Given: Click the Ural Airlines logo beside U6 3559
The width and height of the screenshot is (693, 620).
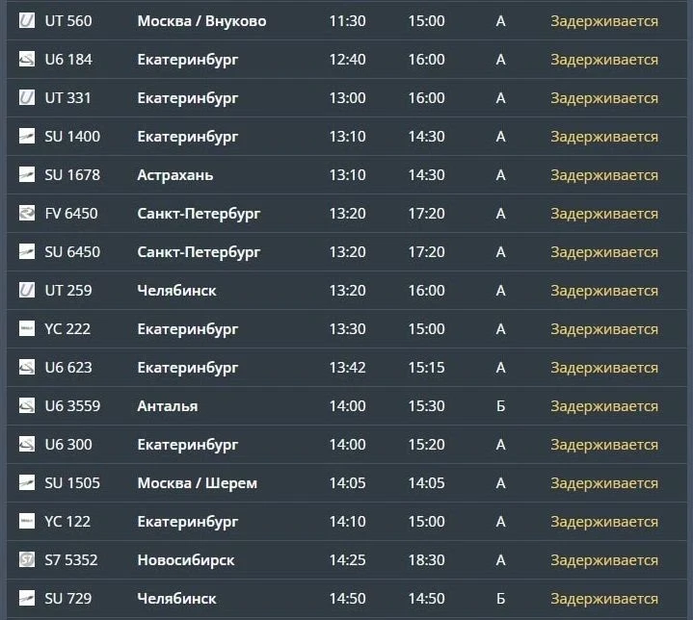Looking at the screenshot, I should pos(27,405).
